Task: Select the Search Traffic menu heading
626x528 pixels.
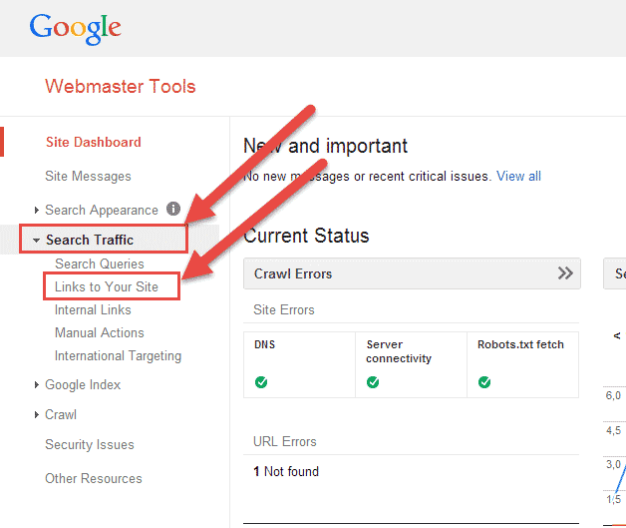Action: pyautogui.click(x=90, y=240)
